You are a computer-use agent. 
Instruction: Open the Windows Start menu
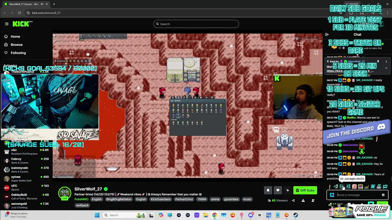pos(97,215)
